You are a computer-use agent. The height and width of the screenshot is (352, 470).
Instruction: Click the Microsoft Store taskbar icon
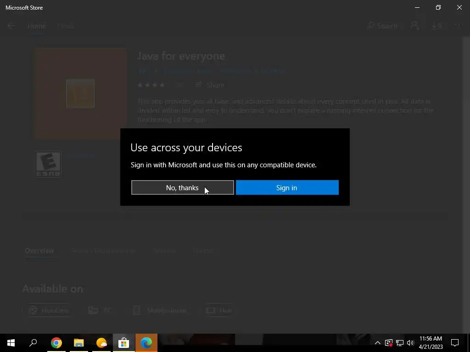[x=123, y=343]
